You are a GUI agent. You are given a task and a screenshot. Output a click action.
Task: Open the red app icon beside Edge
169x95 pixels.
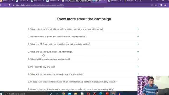point(107,94)
